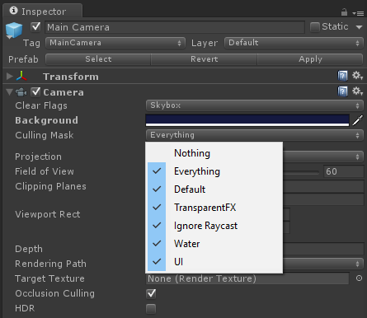Open the Static flags dropdown arrow

[359, 27]
